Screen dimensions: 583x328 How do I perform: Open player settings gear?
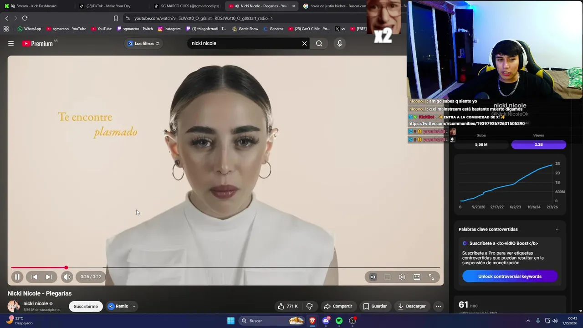(x=402, y=277)
